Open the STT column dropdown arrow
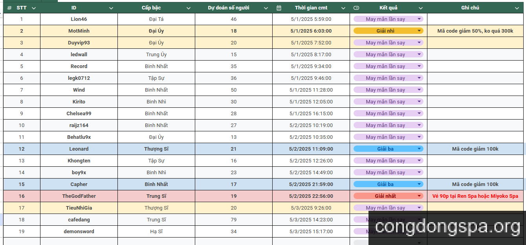The height and width of the screenshot is (245, 526). click(x=33, y=8)
